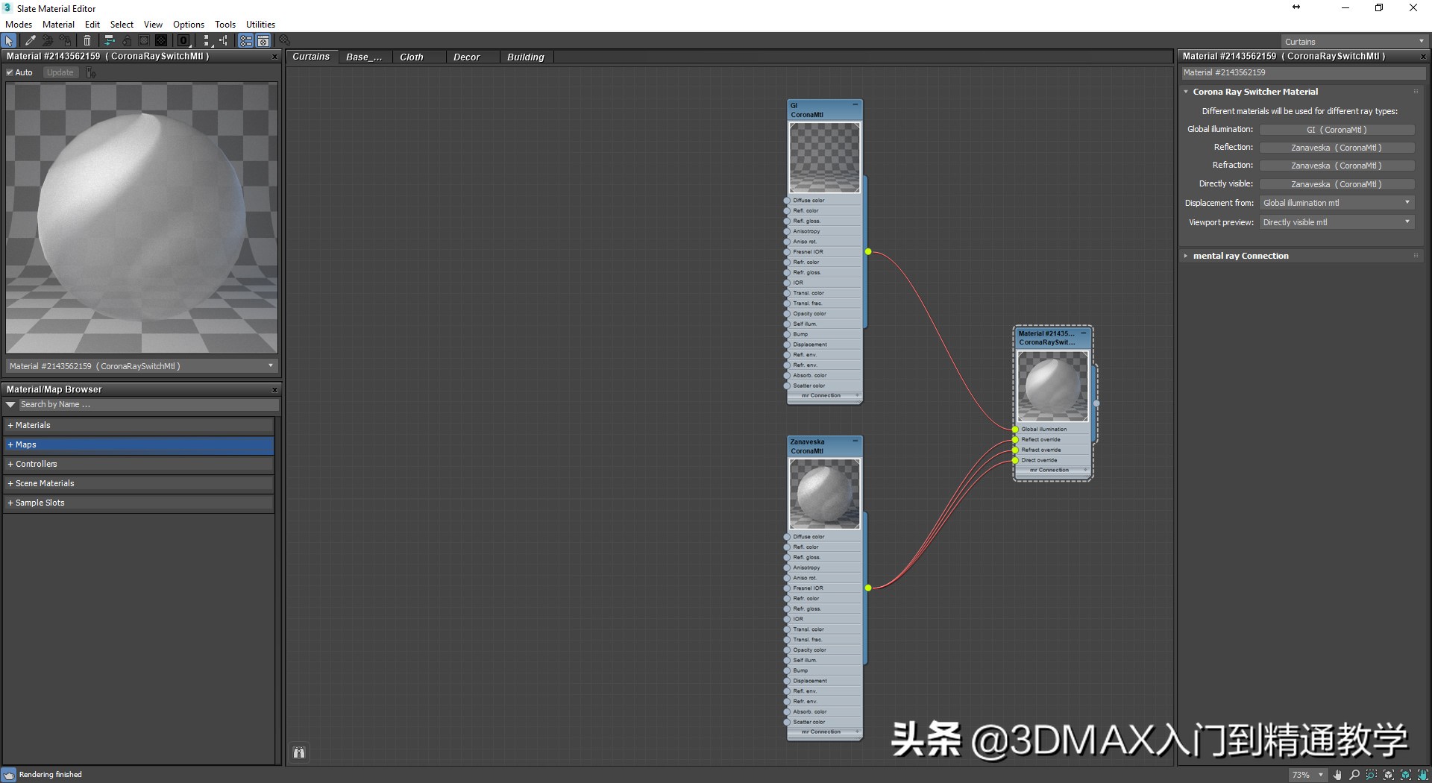Select the Zoom Region tool in status bar

click(x=1371, y=776)
